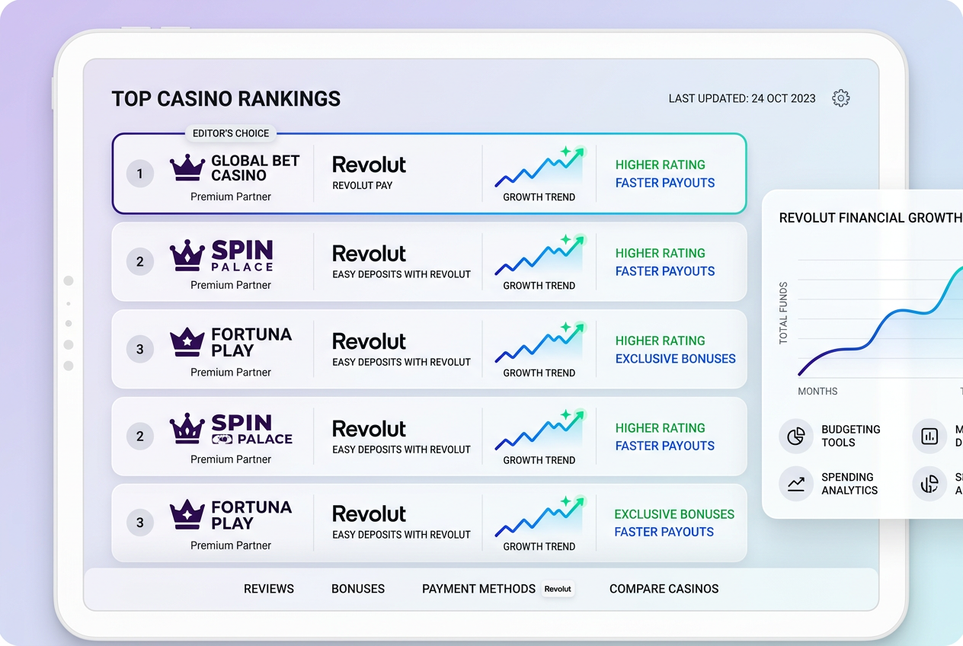Click rank 3 badge in Fortuna Play Faster Payouts row
This screenshot has height=646, width=963.
point(139,523)
